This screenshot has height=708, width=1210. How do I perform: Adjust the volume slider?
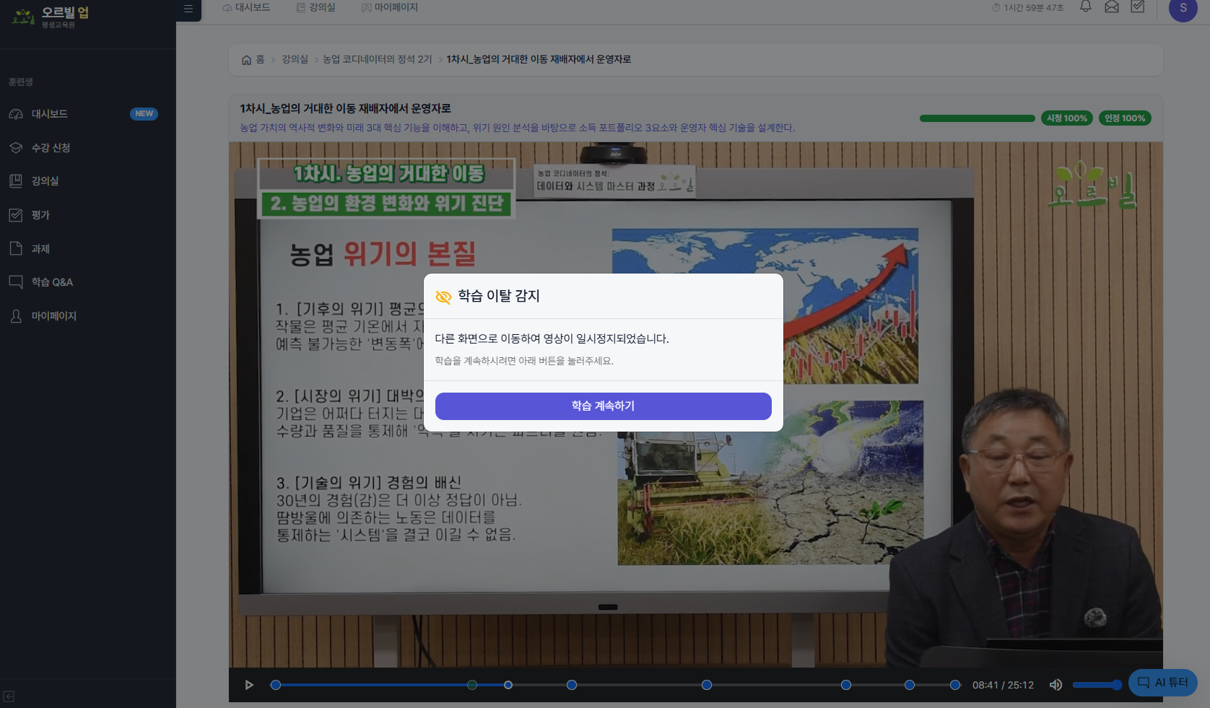pyautogui.click(x=1097, y=685)
